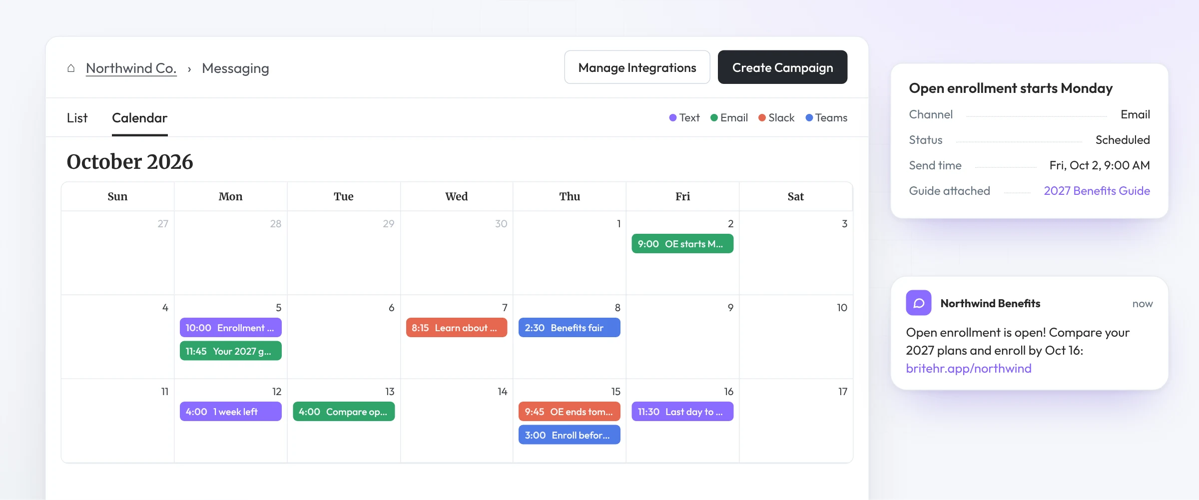Click the Scheduled status value
Image resolution: width=1199 pixels, height=500 pixels.
coord(1123,140)
